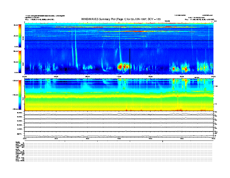The width and height of the screenshot is (230, 178).
Task: Click the 12:00 time label under RAD1 spectrogram
Action: (x=119, y=76)
